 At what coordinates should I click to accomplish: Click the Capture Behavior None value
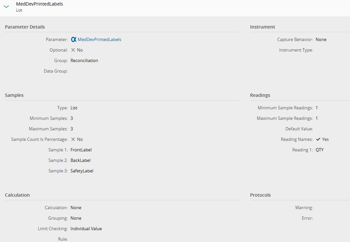[321, 39]
